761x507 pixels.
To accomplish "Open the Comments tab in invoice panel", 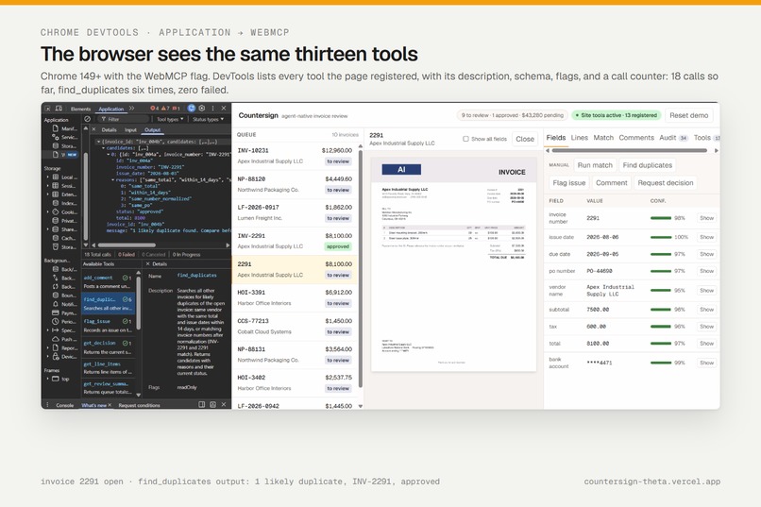I will (636, 138).
